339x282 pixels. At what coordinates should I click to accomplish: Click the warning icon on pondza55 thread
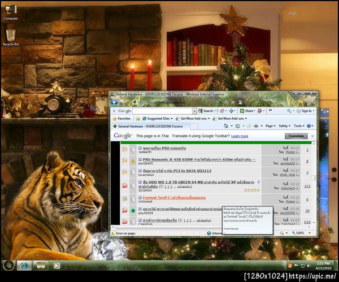[x=133, y=161]
